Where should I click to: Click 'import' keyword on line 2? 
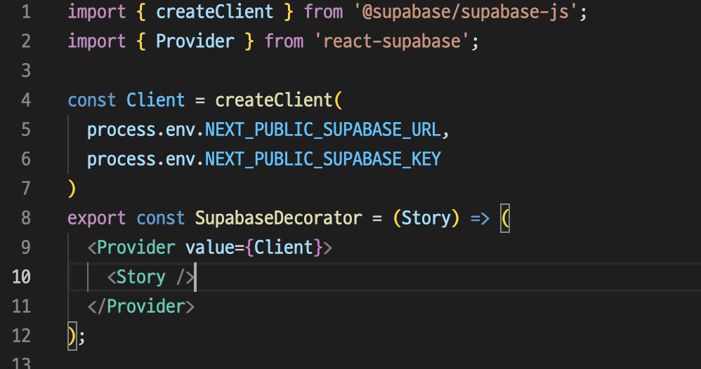point(96,42)
